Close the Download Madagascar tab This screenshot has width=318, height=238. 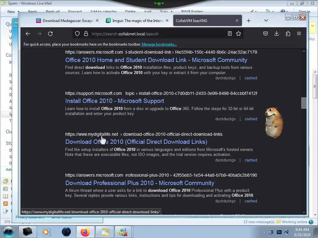[x=97, y=20]
